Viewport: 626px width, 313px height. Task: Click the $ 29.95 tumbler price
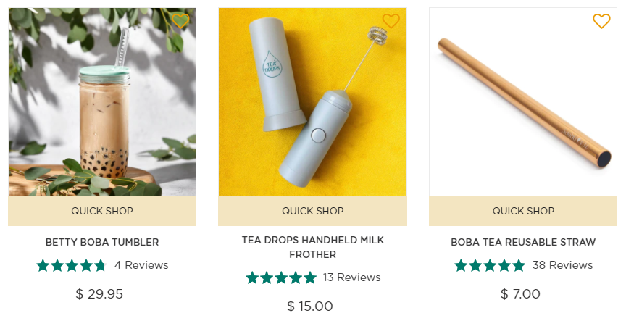99,294
